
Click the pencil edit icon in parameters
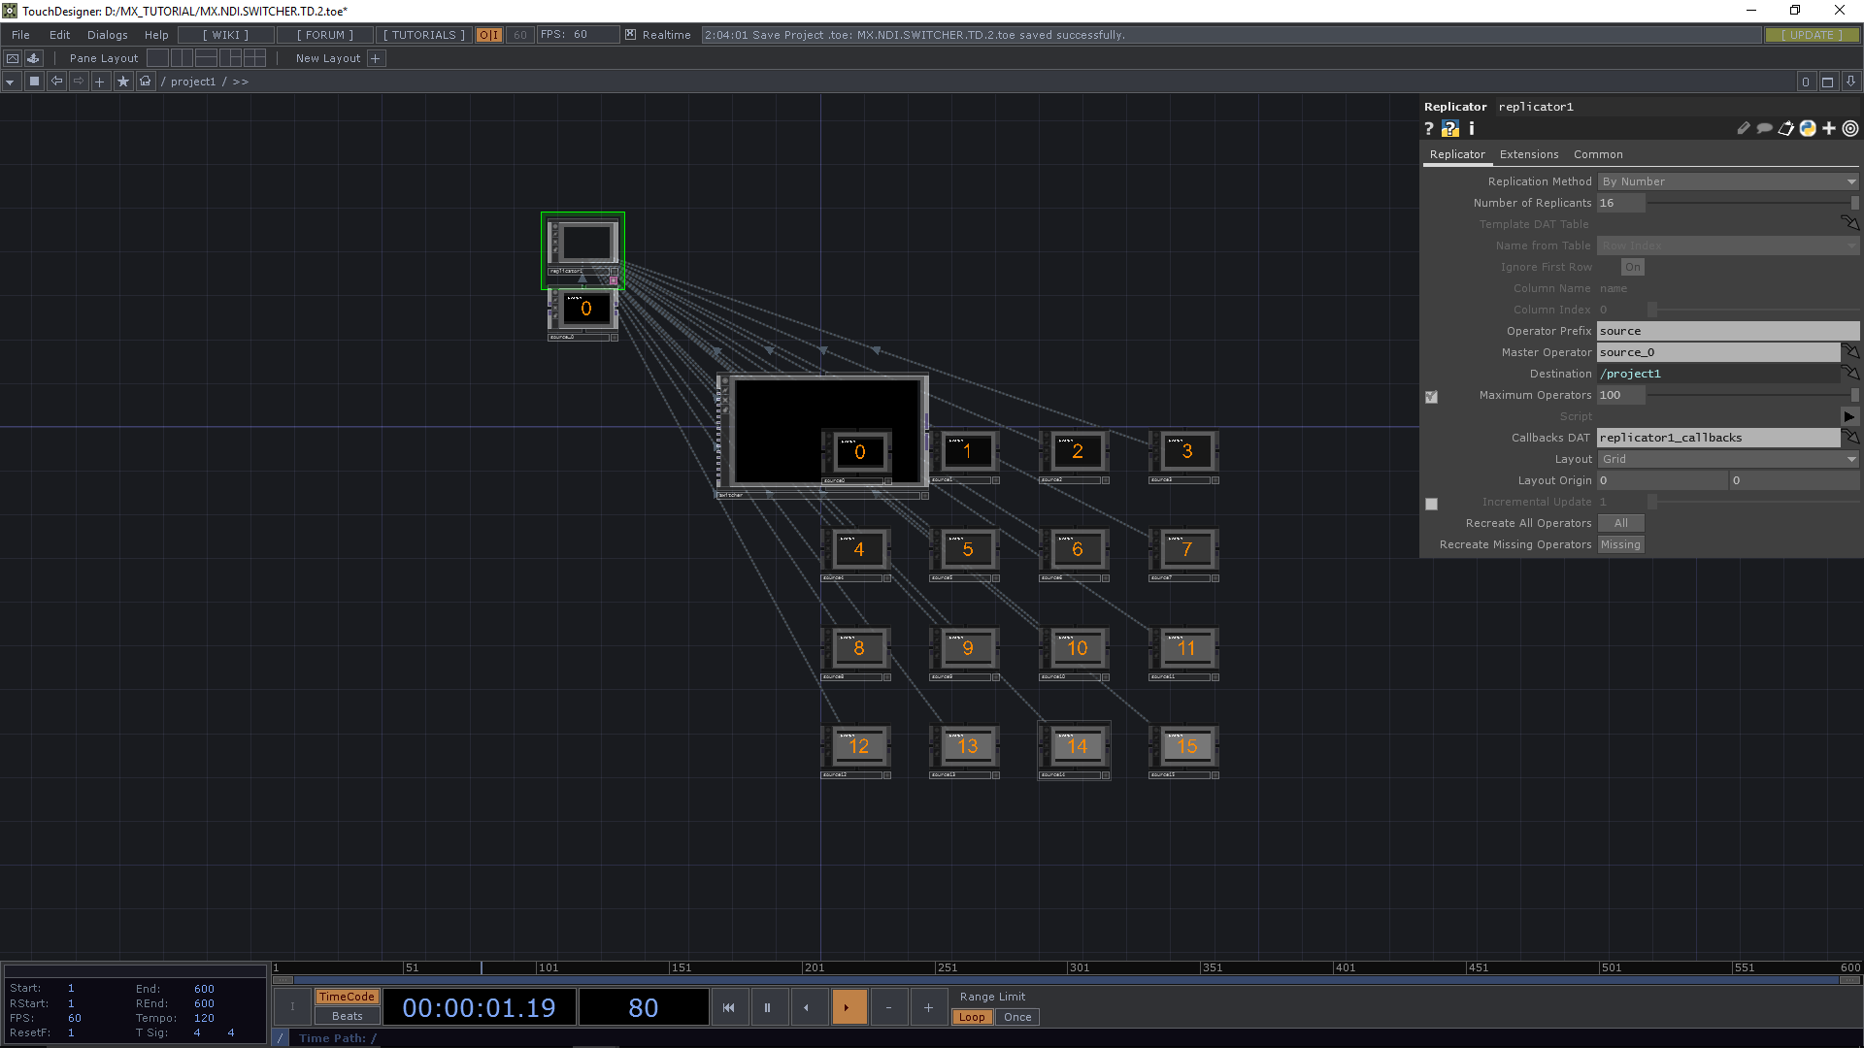pos(1744,128)
